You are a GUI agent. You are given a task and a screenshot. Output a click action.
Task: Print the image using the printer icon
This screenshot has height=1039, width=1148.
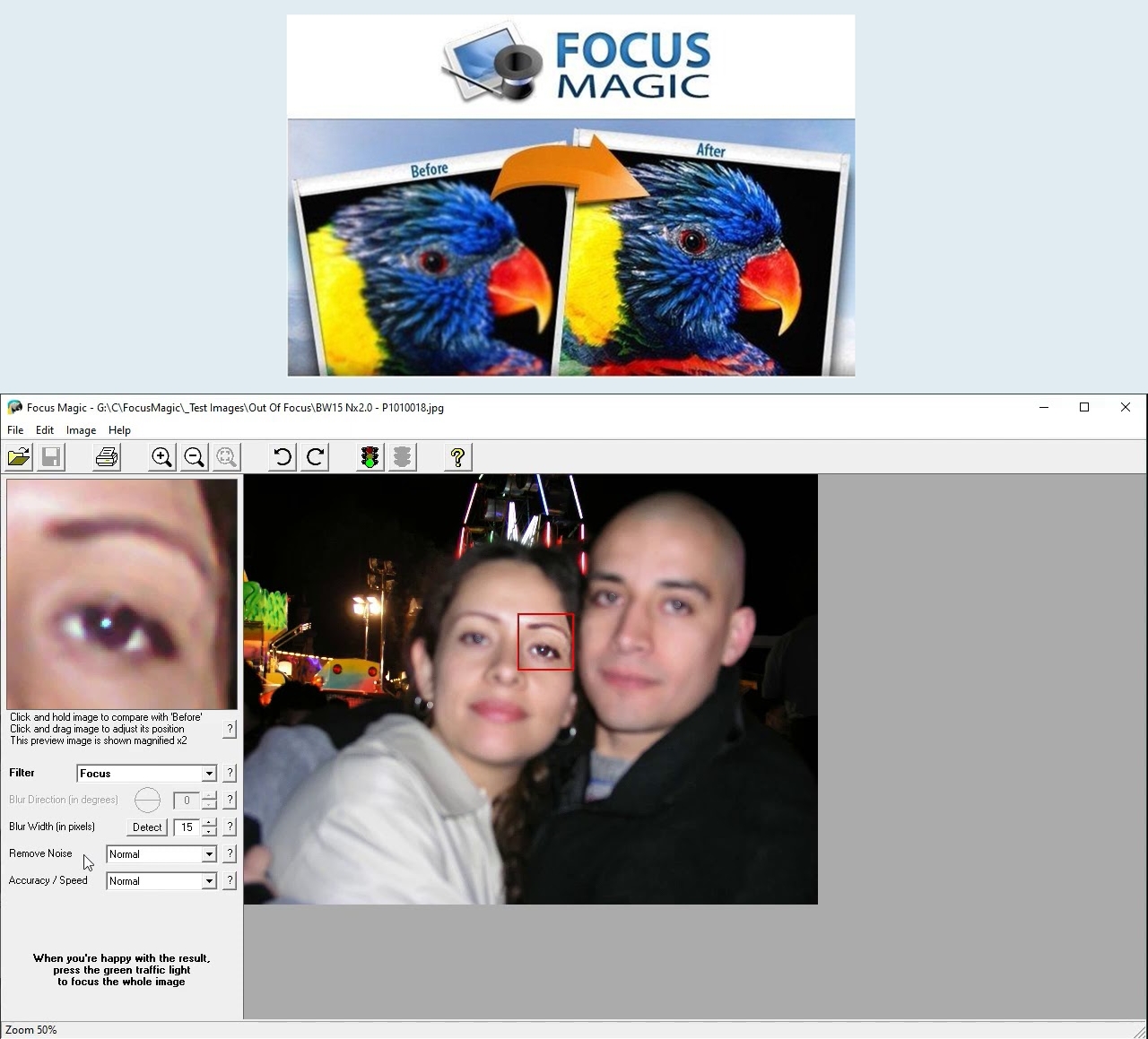point(107,457)
